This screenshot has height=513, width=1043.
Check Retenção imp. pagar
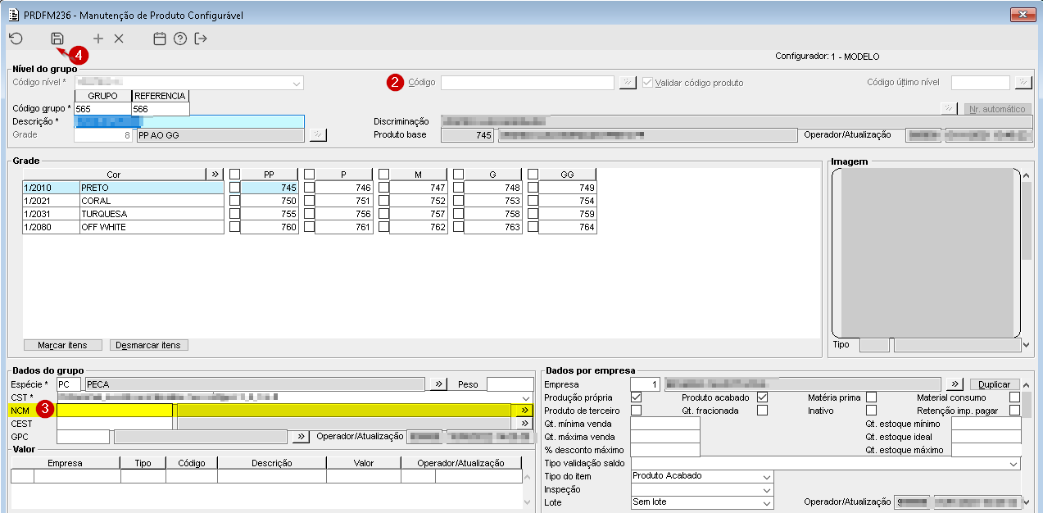[x=1015, y=411]
